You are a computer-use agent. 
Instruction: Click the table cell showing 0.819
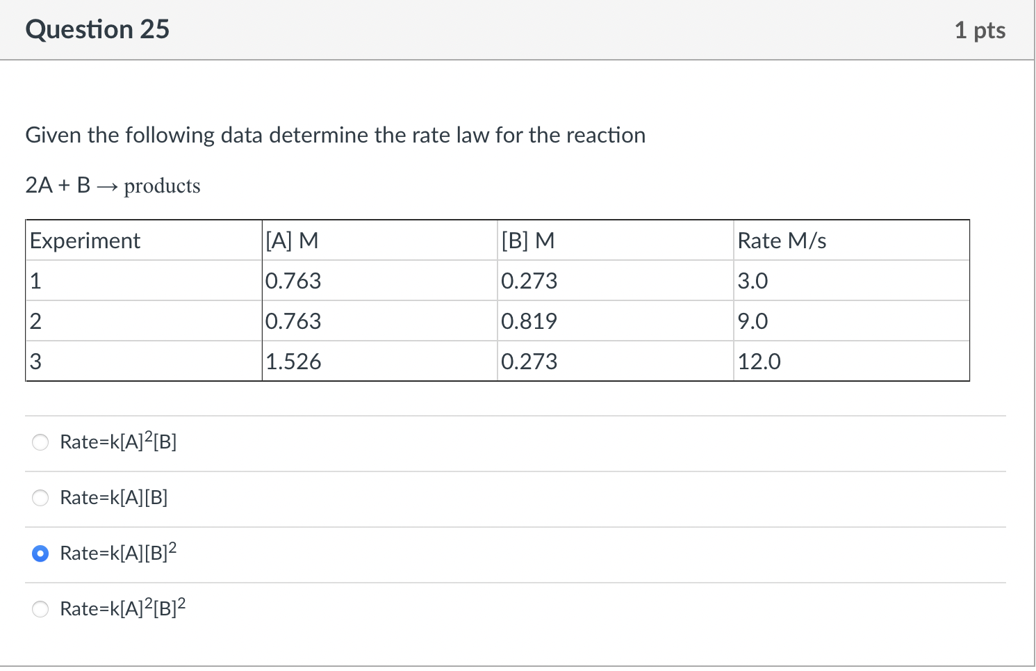(616, 321)
